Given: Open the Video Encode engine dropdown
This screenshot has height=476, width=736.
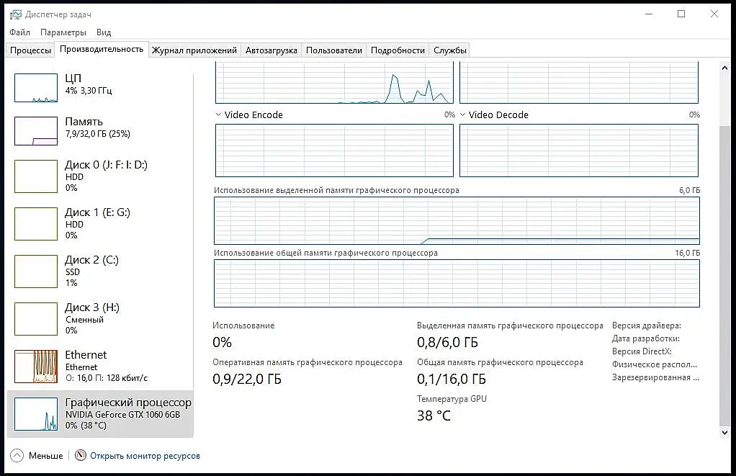Looking at the screenshot, I should pyautogui.click(x=218, y=114).
